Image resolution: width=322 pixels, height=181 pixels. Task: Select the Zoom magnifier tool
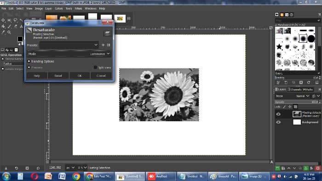tap(9, 32)
